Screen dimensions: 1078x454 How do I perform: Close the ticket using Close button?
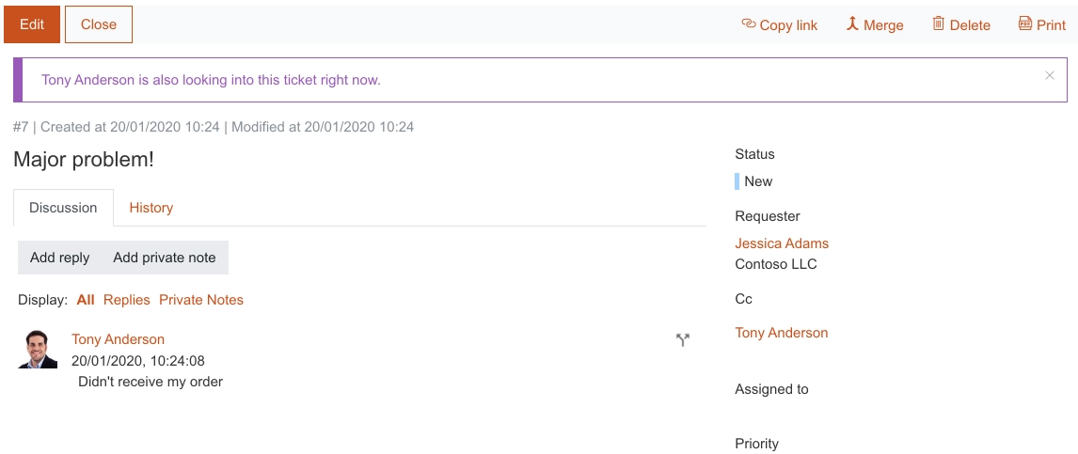click(99, 24)
